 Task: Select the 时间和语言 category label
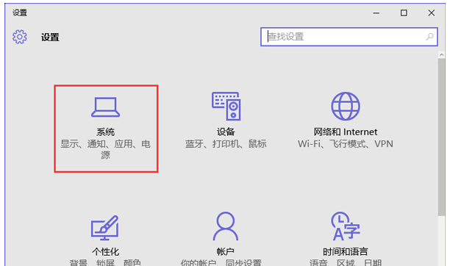[x=346, y=251]
